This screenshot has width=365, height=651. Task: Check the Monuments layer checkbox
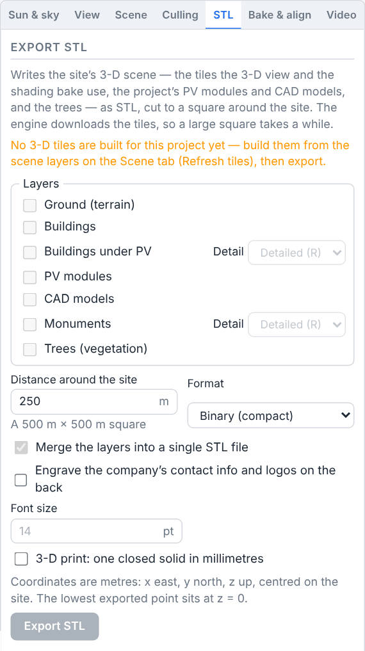[29, 325]
